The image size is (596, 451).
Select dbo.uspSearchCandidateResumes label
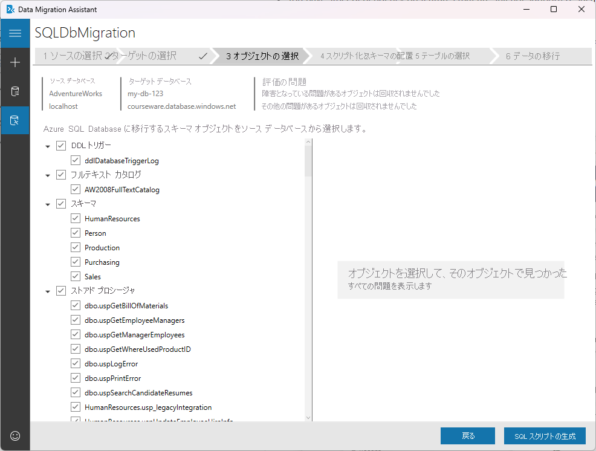pos(138,393)
